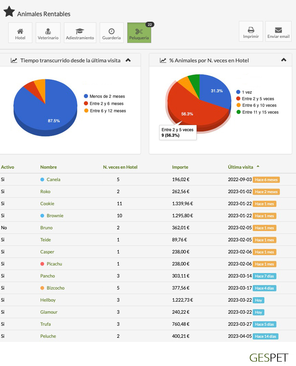Toggle 'Menos de 2 meses' legend entry
This screenshot has height=366, width=296.
pyautogui.click(x=107, y=96)
